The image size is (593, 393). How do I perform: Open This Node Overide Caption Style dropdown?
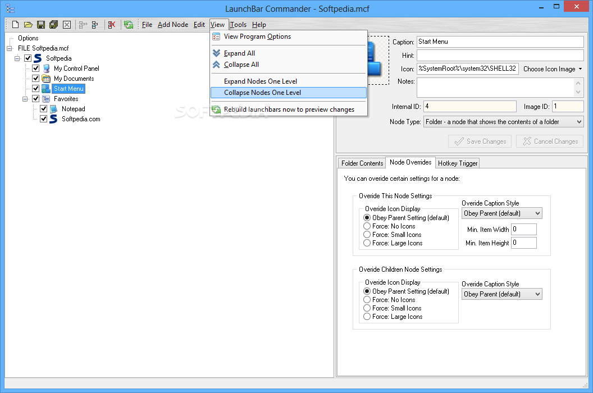tap(501, 213)
